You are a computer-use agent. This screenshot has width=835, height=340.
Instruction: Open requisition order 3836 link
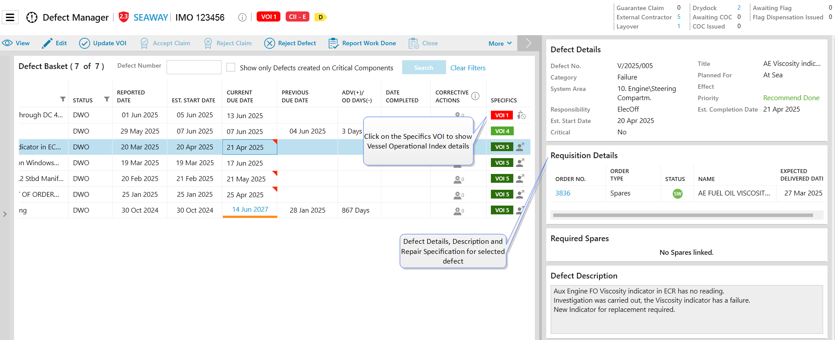coord(563,193)
